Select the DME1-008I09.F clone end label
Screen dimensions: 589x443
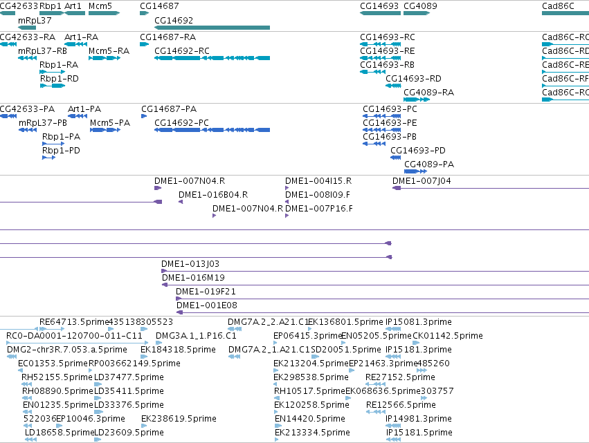point(318,195)
